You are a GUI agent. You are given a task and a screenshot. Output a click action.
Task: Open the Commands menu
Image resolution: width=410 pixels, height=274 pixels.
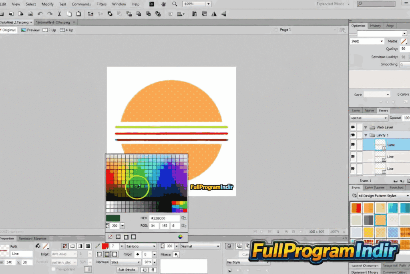tap(81, 4)
